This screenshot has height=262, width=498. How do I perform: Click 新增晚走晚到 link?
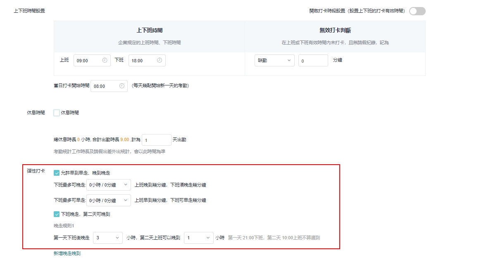point(67,253)
